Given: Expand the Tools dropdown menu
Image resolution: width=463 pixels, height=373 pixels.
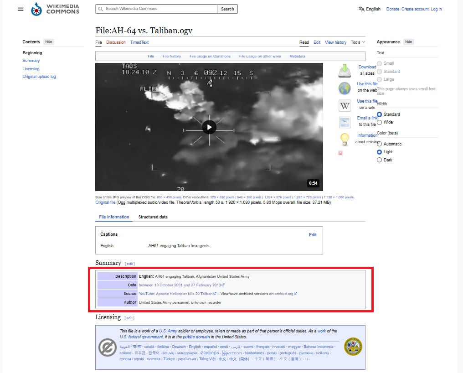Looking at the screenshot, I should (358, 42).
